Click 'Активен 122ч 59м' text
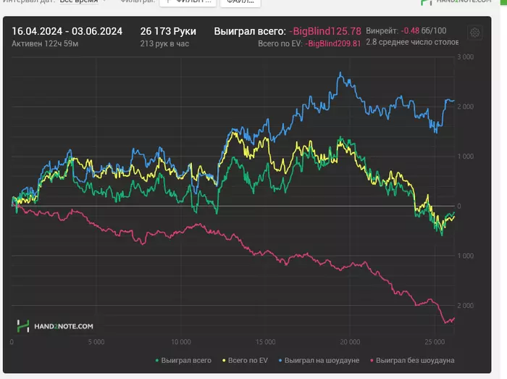The height and width of the screenshot is (379, 507). click(x=45, y=43)
